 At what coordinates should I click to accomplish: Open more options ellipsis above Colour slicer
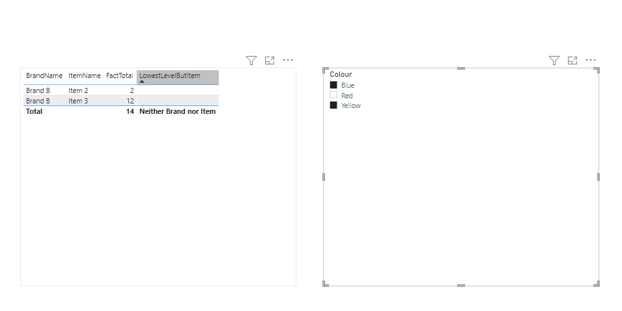point(591,61)
